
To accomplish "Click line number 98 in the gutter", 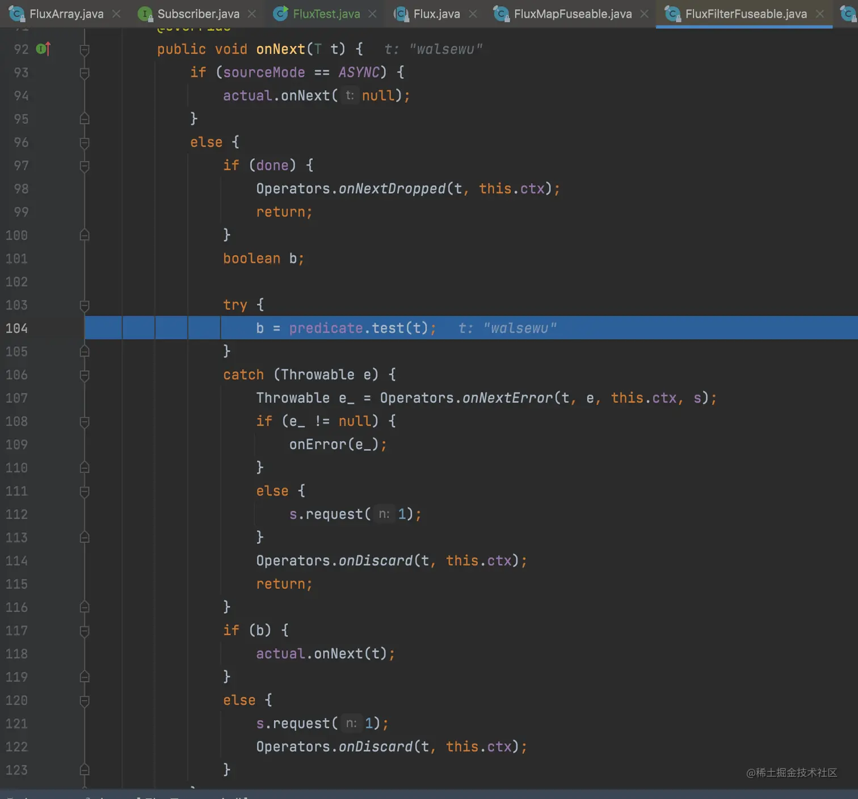I will click(x=21, y=189).
